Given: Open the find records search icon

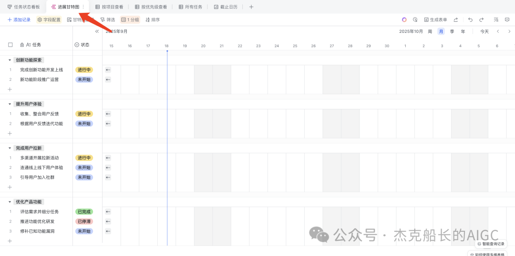Looking at the screenshot, I should coord(496,20).
